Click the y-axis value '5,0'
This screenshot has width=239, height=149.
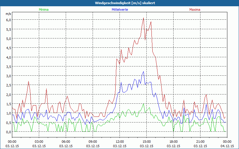[9, 39]
